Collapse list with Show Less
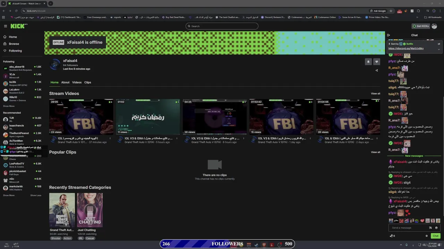This screenshot has height=249, width=444. [x=36, y=195]
